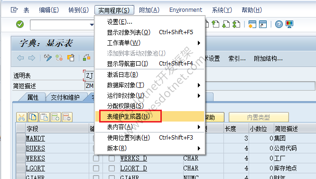Image resolution: width=316 pixels, height=179 pixels.
Task: Choose 使用位置列表(H) in the menu
Action: click(149, 138)
